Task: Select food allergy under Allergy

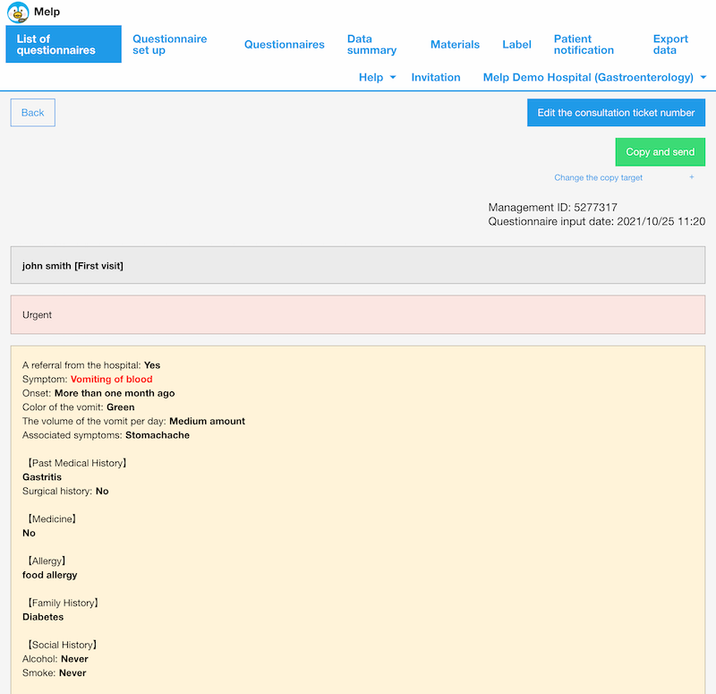Action: (x=50, y=575)
